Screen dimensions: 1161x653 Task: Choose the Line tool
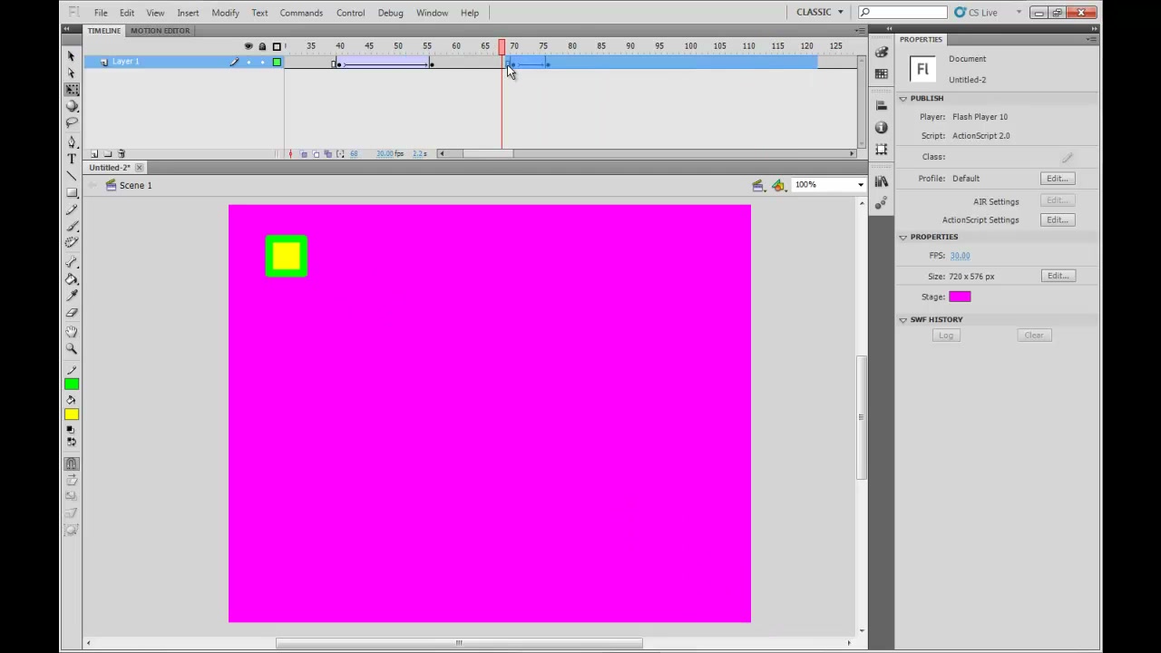[72, 176]
